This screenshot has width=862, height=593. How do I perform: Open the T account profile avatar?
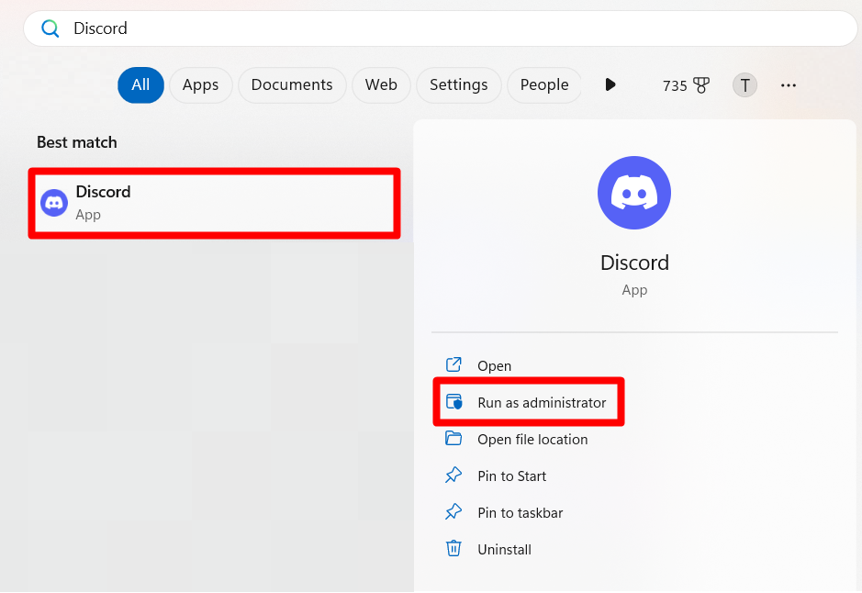pyautogui.click(x=744, y=85)
